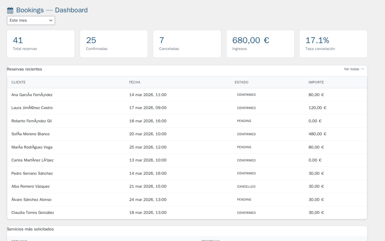Viewport: 385px width, 241px height.
Task: Select the "Confirmadas" stat card
Action: (x=114, y=44)
